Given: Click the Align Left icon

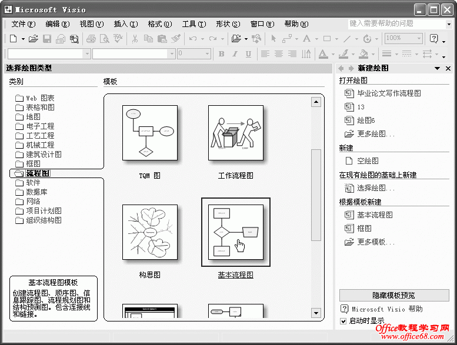Looking at the screenshot, I should [265, 54].
